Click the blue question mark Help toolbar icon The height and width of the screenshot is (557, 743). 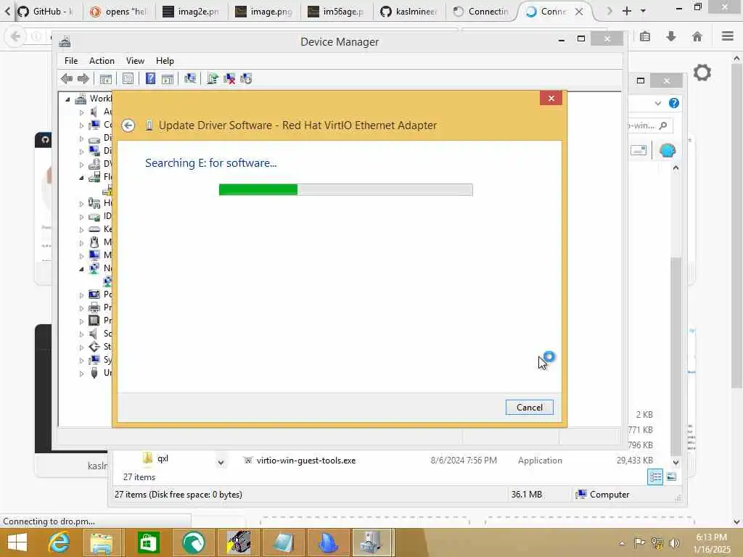[x=150, y=78]
